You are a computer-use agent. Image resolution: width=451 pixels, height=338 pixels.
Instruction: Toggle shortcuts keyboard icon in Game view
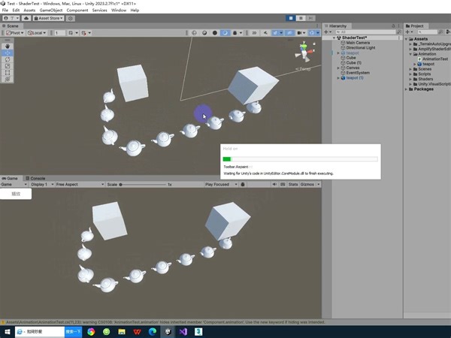(x=283, y=185)
